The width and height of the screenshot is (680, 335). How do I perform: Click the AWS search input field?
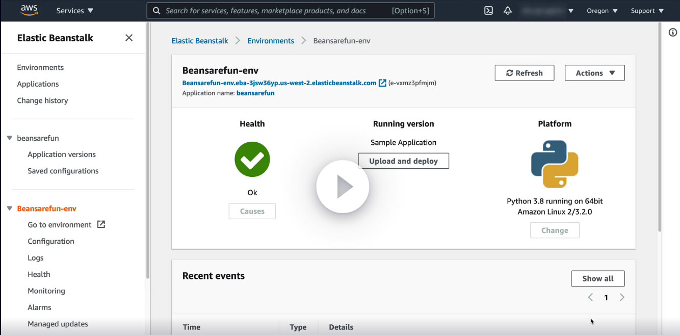click(x=291, y=11)
